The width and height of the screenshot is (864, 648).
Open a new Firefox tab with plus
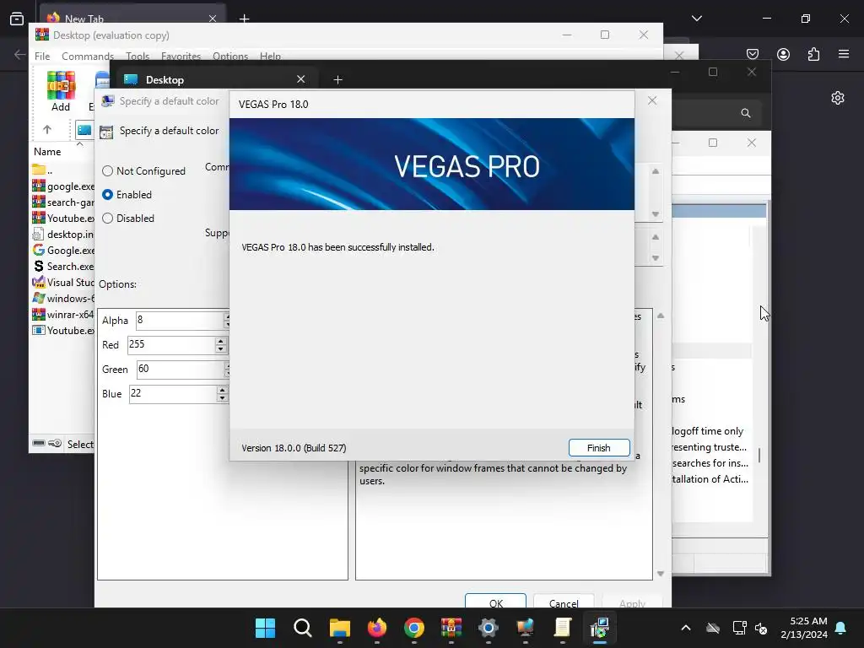244,19
